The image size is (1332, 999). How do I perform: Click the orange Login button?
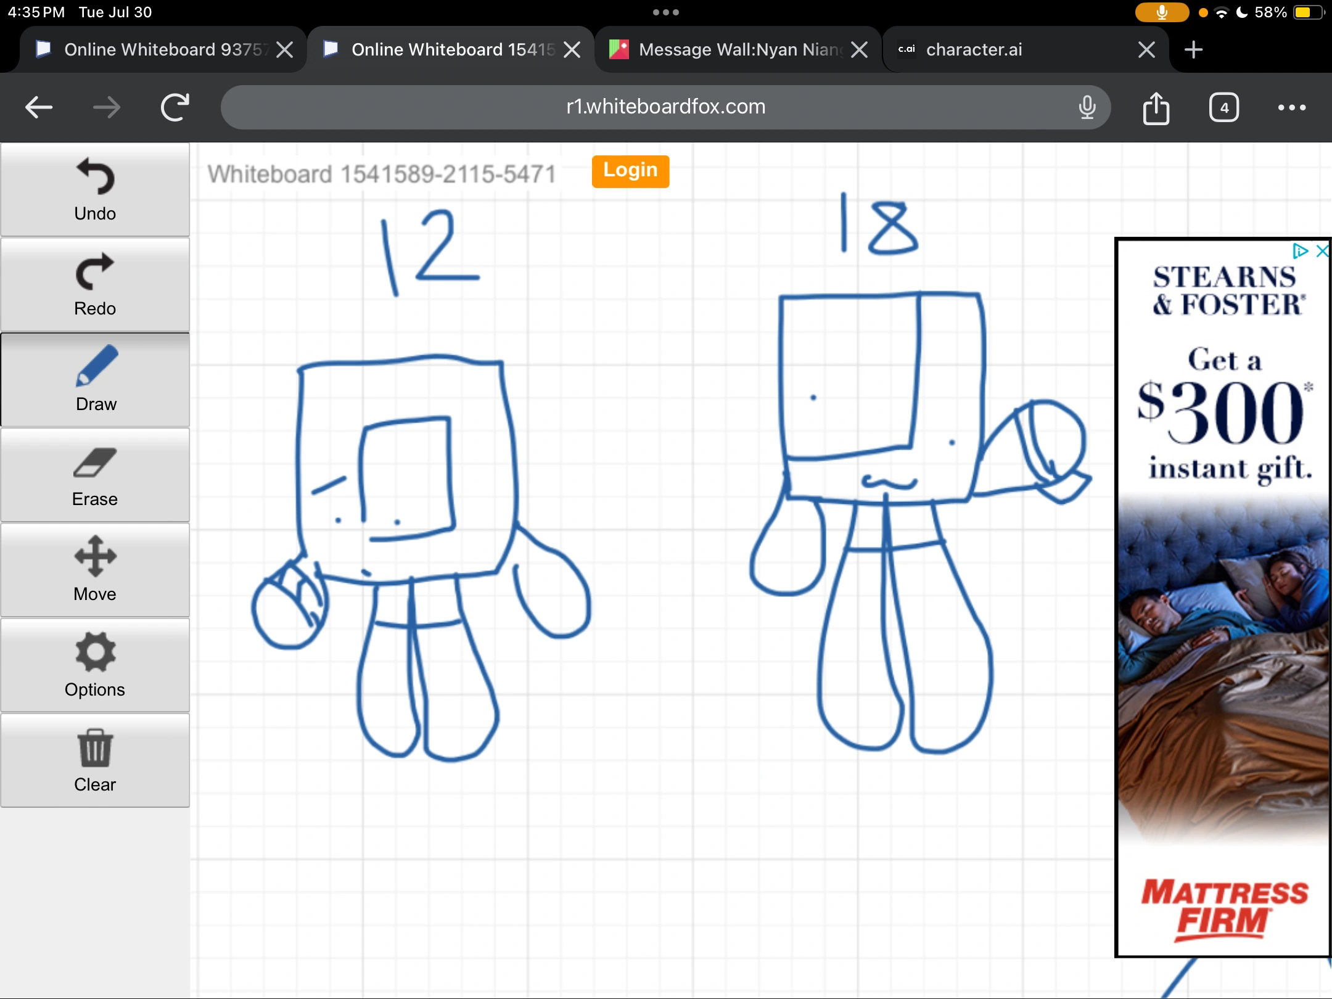click(630, 171)
